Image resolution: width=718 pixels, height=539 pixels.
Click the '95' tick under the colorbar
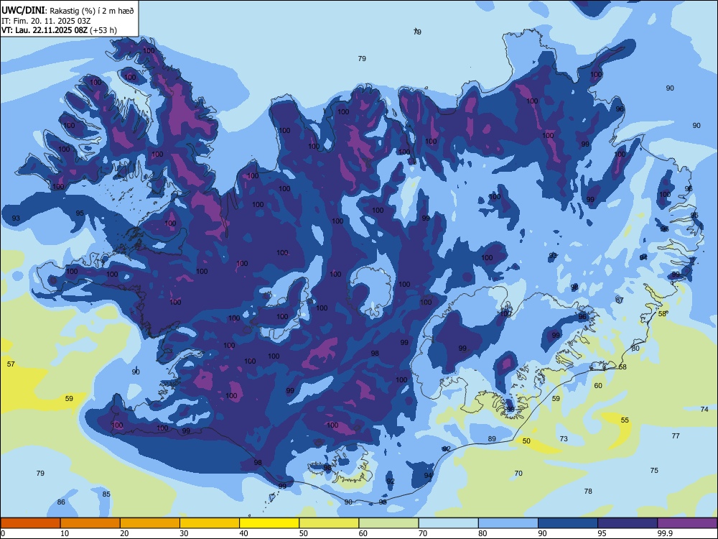click(x=602, y=533)
